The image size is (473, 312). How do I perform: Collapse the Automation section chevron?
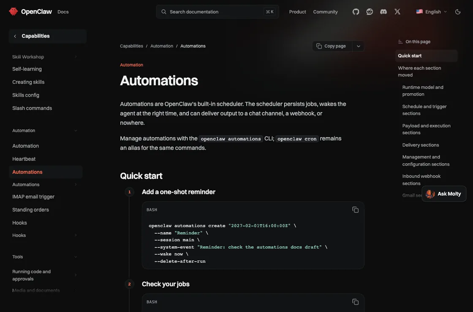[76, 130]
